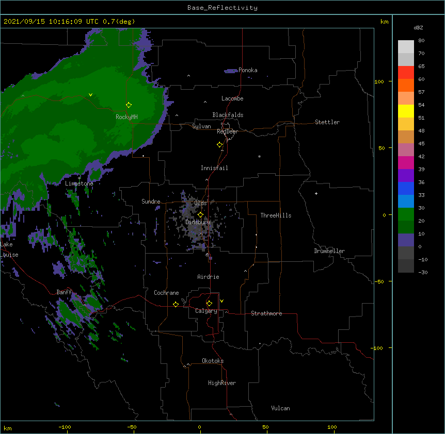Screen dimensions: 445x434
Task: Pick the pink 42-45 dBZ legend swatch
Action: click(x=406, y=149)
